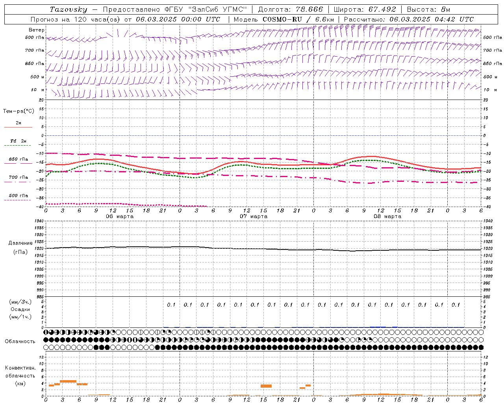Click the Облачность cloudiness label
This screenshot has height=403, width=504.
point(20,341)
